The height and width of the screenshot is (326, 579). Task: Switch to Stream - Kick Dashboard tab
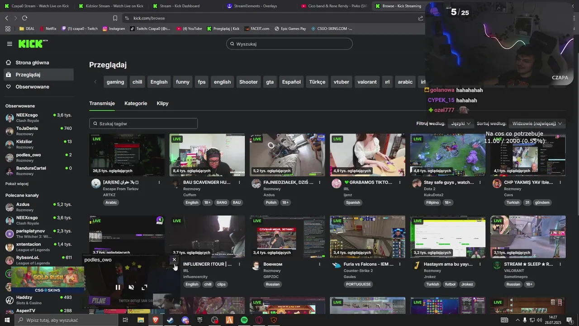[179, 6]
